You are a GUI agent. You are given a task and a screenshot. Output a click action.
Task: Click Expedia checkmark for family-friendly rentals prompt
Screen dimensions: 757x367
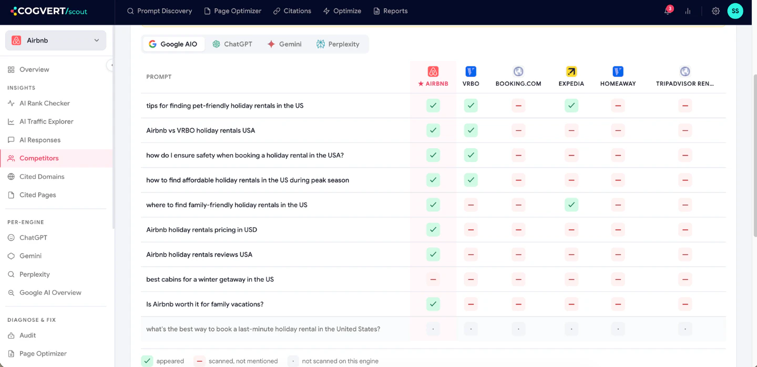[571, 205]
